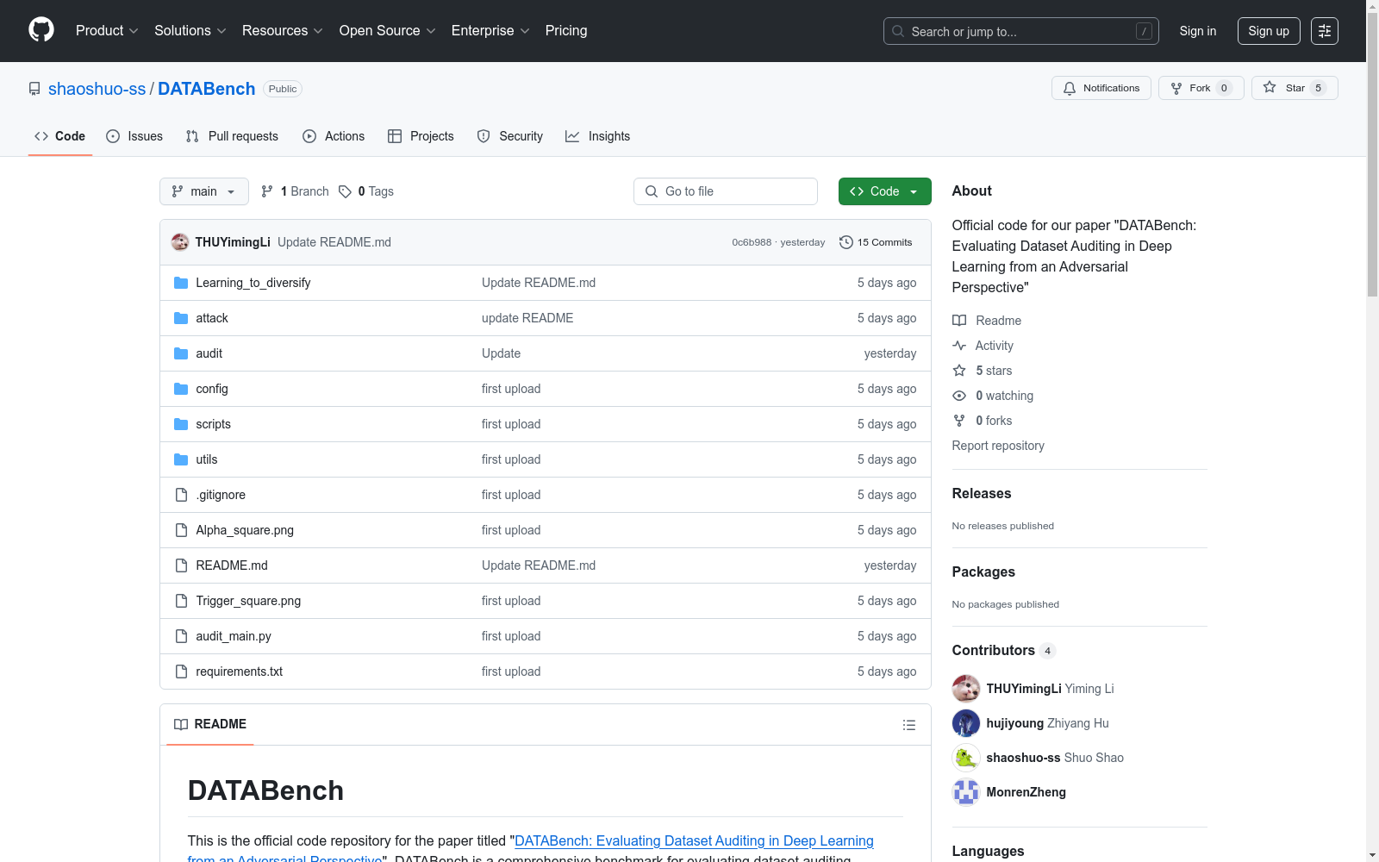Open the Projects tab
The width and height of the screenshot is (1379, 862).
[x=421, y=136]
